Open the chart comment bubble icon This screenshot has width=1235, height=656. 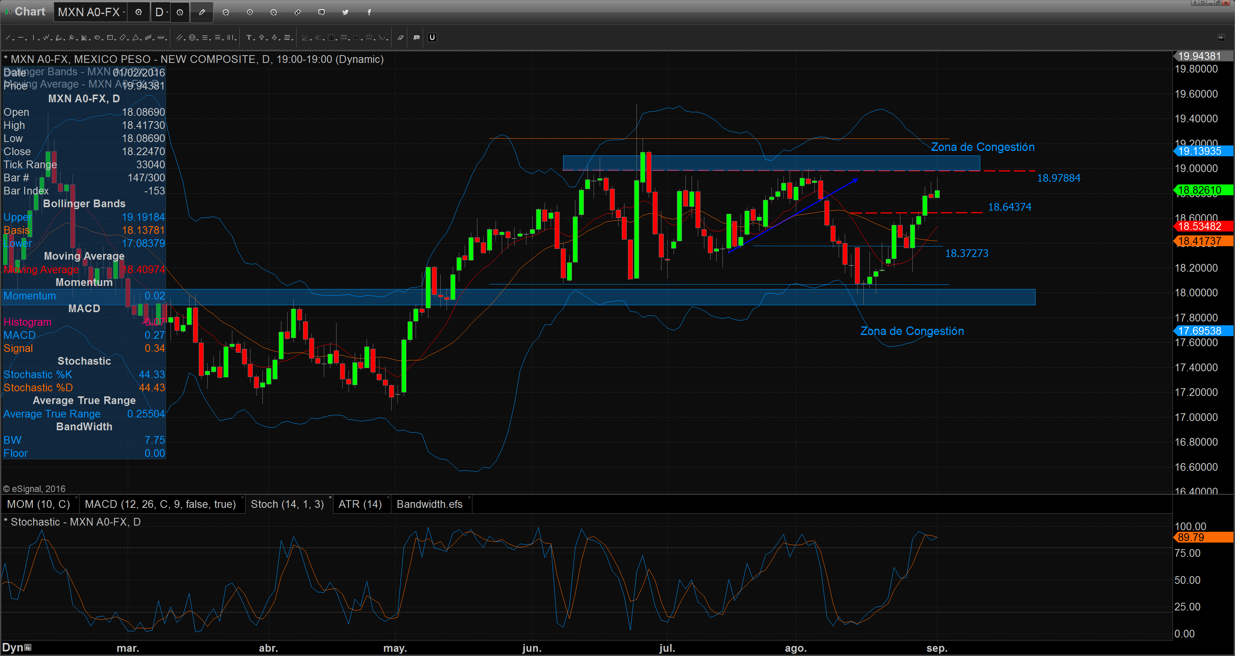coord(321,12)
